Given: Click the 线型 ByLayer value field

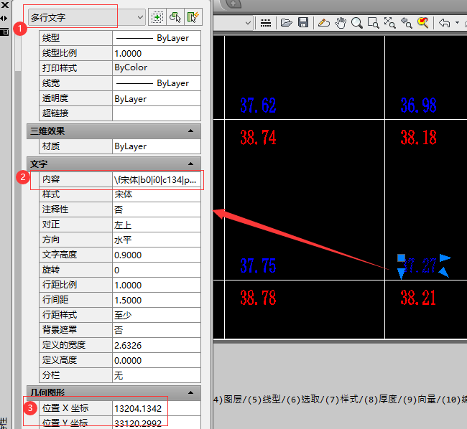Looking at the screenshot, I should (157, 38).
